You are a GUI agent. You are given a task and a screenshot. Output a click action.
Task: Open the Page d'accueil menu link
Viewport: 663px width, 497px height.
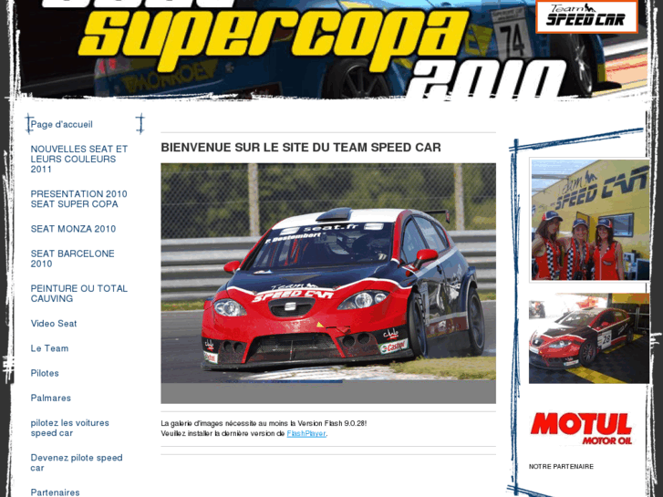[x=61, y=124]
